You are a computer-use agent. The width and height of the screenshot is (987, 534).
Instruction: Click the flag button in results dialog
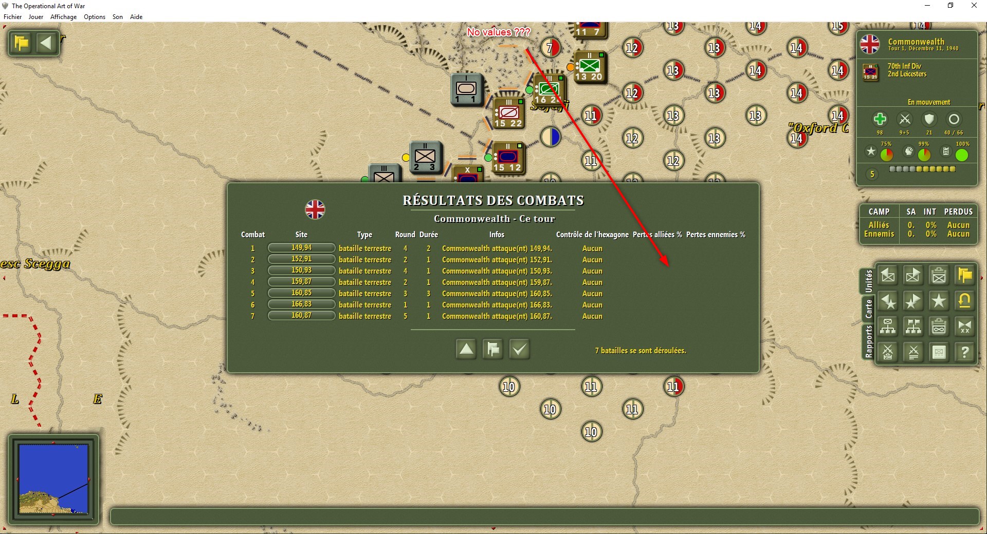(492, 349)
